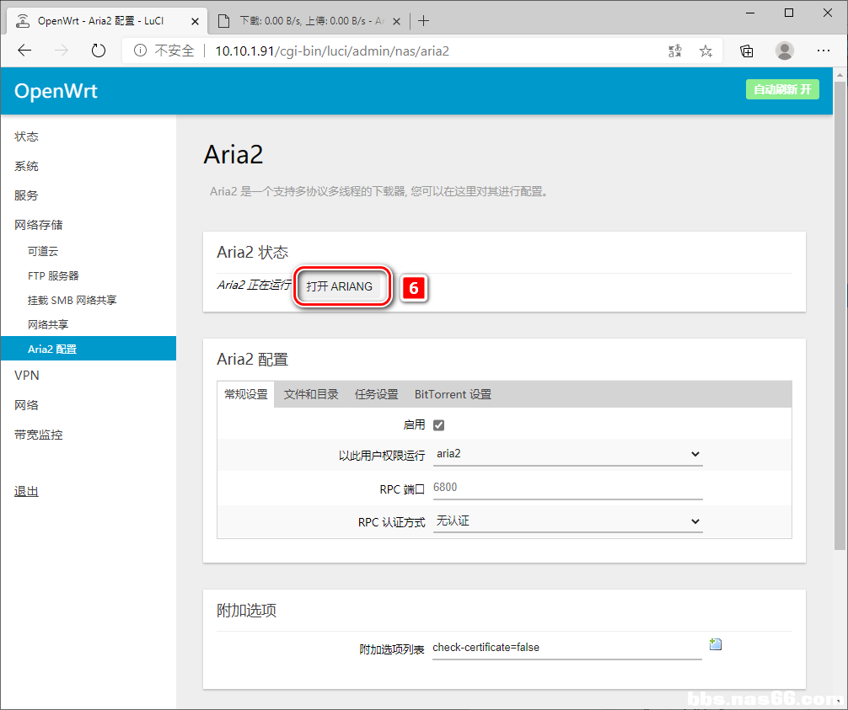Click the 打开 ARIANG button
Viewport: 848px width, 710px height.
tap(339, 286)
